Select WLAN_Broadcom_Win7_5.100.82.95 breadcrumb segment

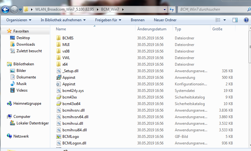[x=65, y=9]
